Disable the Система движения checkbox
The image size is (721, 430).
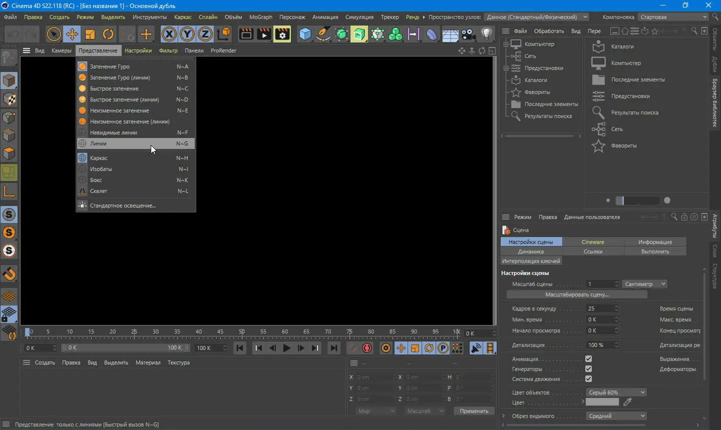point(588,379)
